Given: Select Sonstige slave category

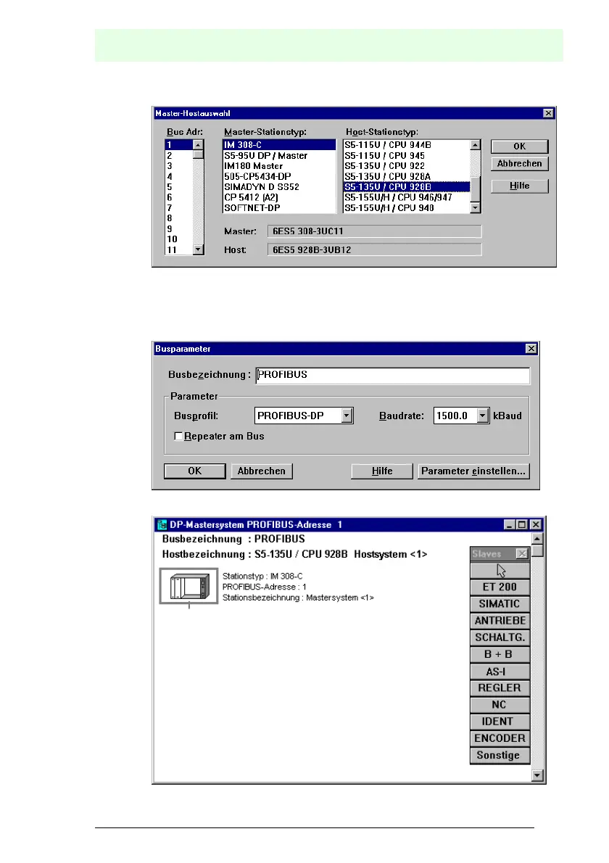Looking at the screenshot, I should [500, 756].
